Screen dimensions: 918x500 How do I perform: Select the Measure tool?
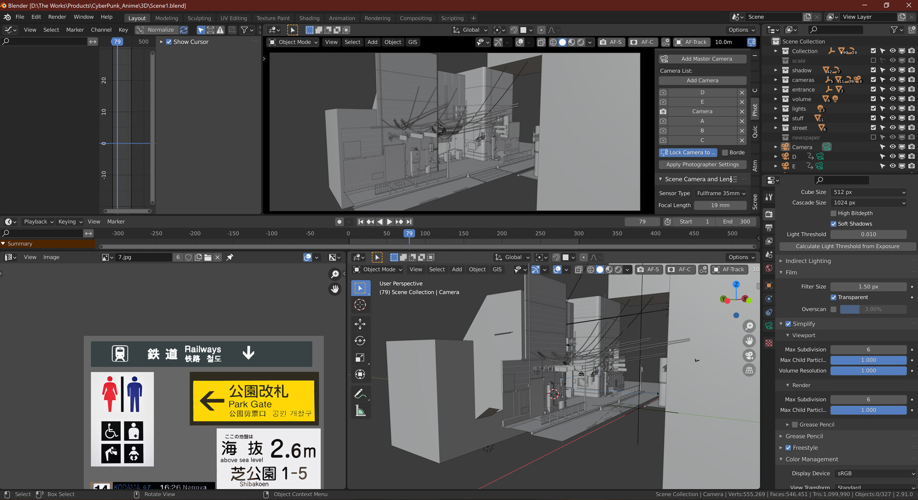[361, 410]
